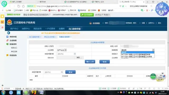Open Windows Start orb on taskbar

pyautogui.click(x=3, y=93)
